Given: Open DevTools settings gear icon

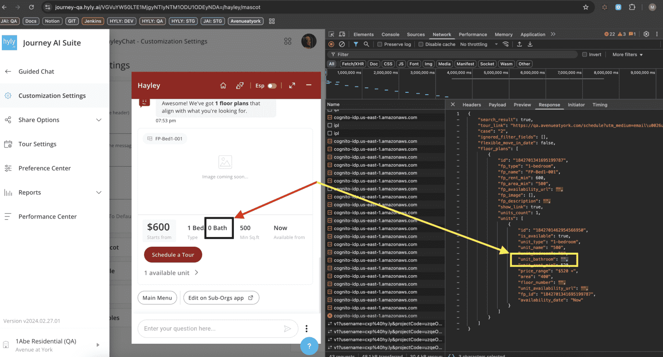Looking at the screenshot, I should [x=646, y=34].
